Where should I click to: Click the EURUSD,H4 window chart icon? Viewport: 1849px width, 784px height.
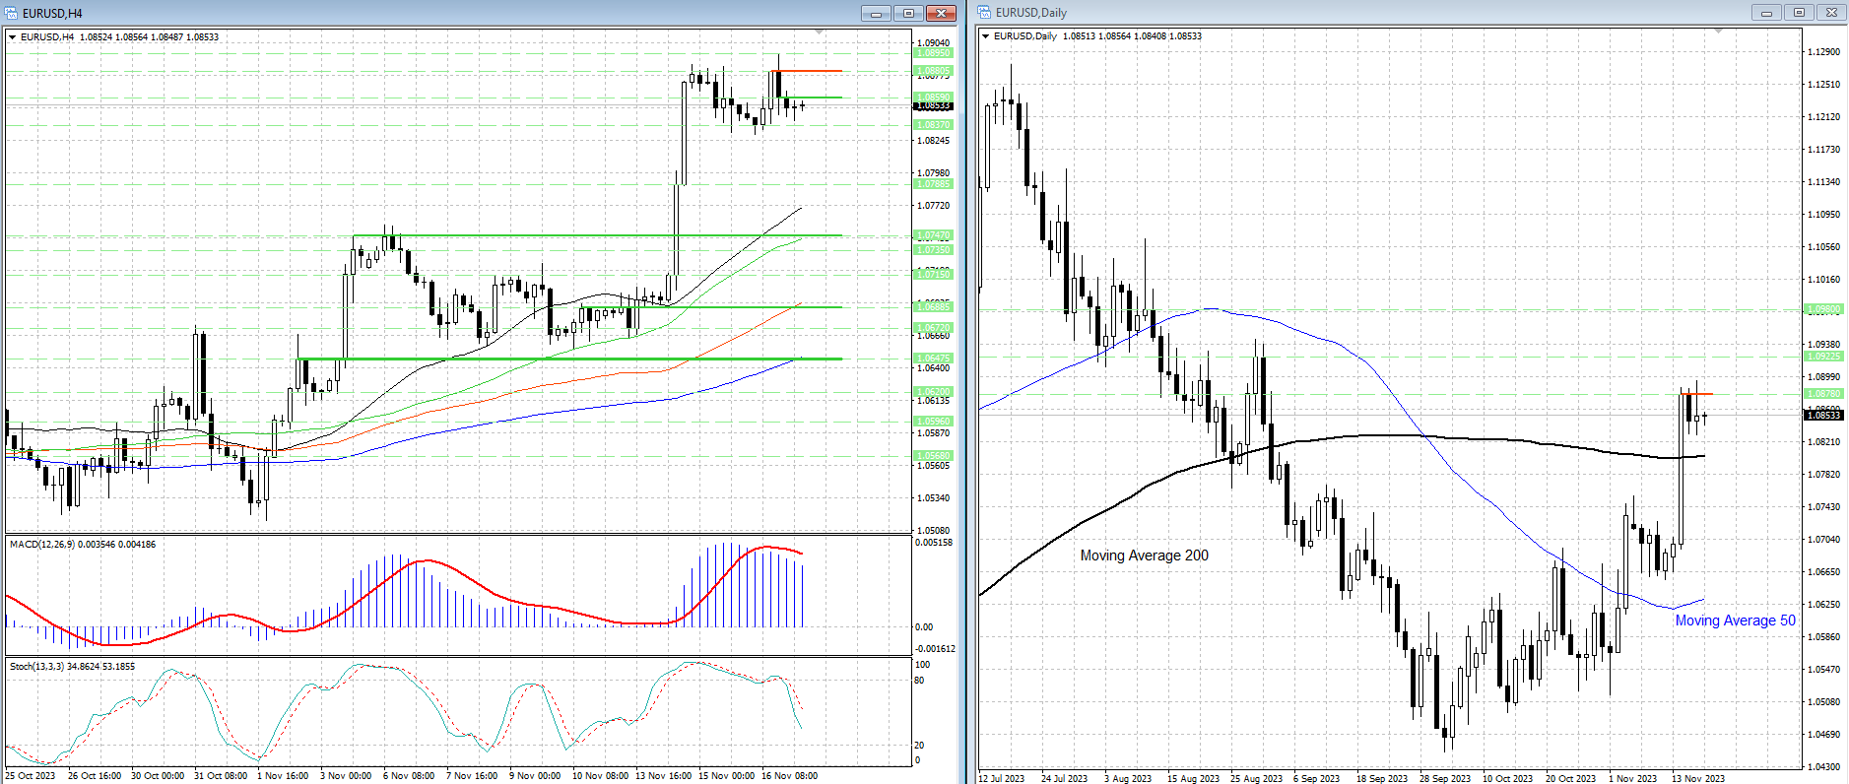pyautogui.click(x=12, y=13)
